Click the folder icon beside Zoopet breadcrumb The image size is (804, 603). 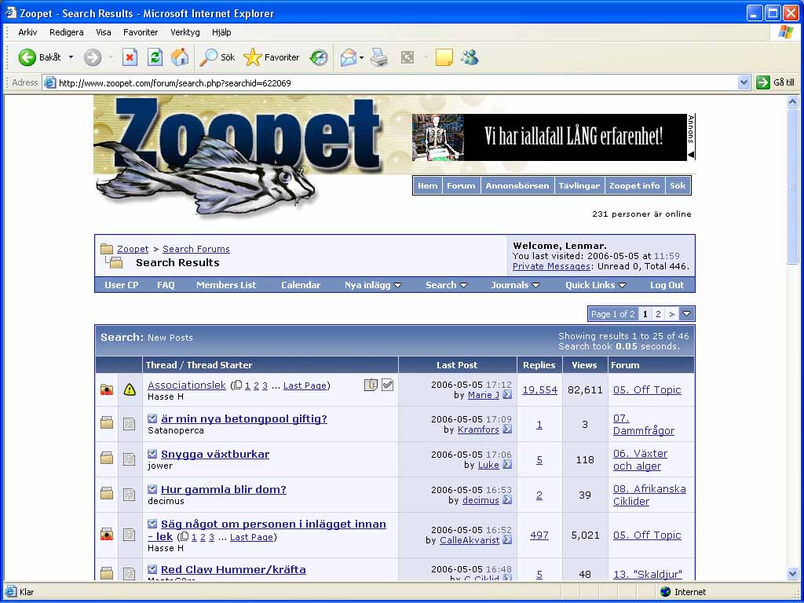107,249
